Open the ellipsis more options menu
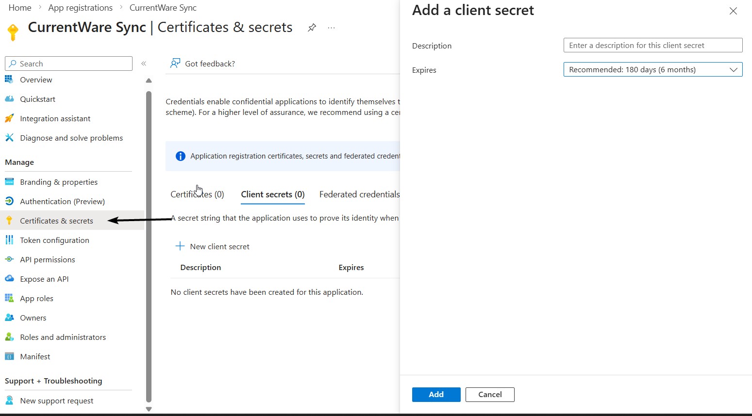The width and height of the screenshot is (752, 416). [x=331, y=28]
